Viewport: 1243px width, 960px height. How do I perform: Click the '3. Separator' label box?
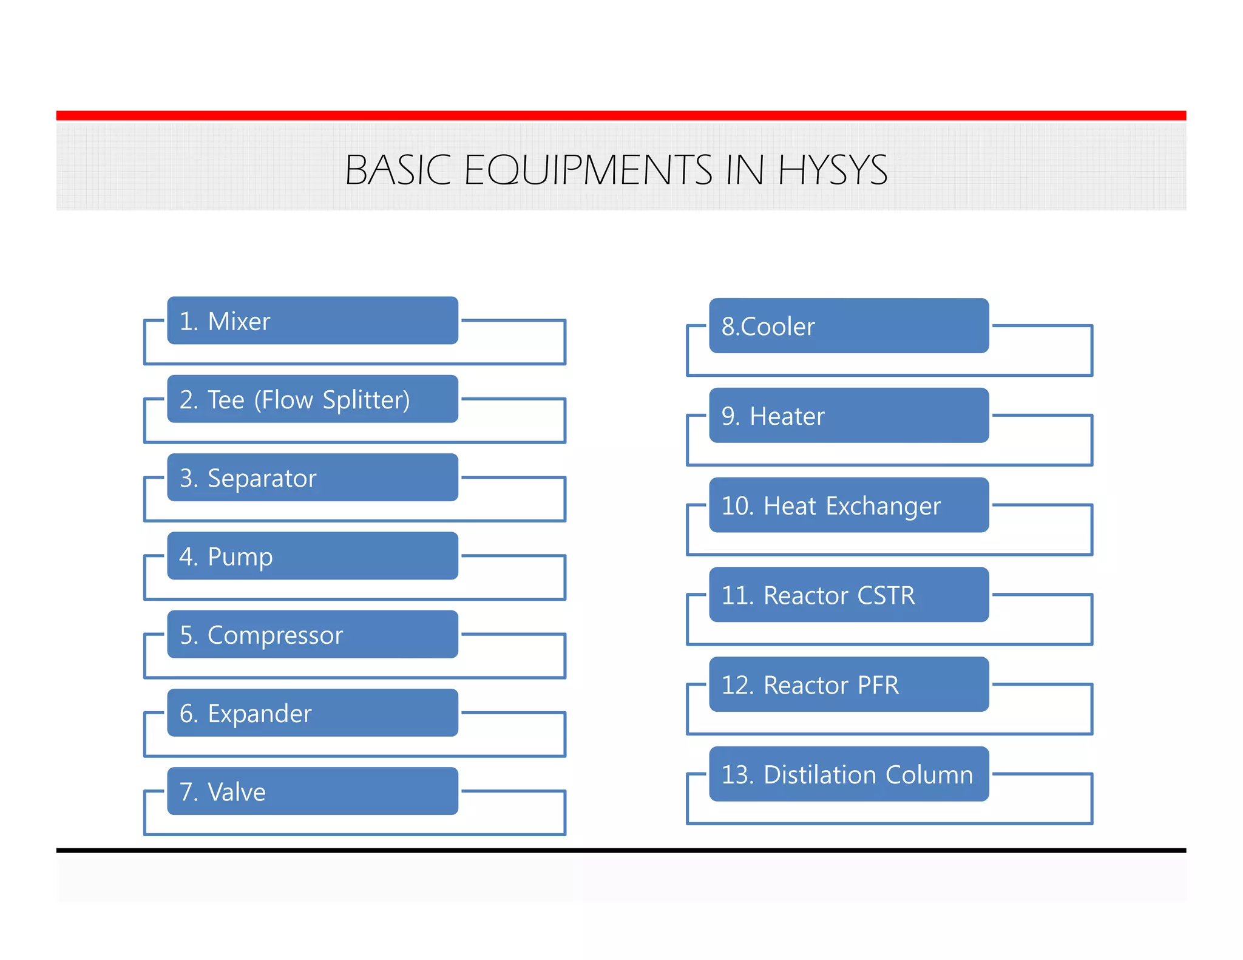(x=312, y=477)
